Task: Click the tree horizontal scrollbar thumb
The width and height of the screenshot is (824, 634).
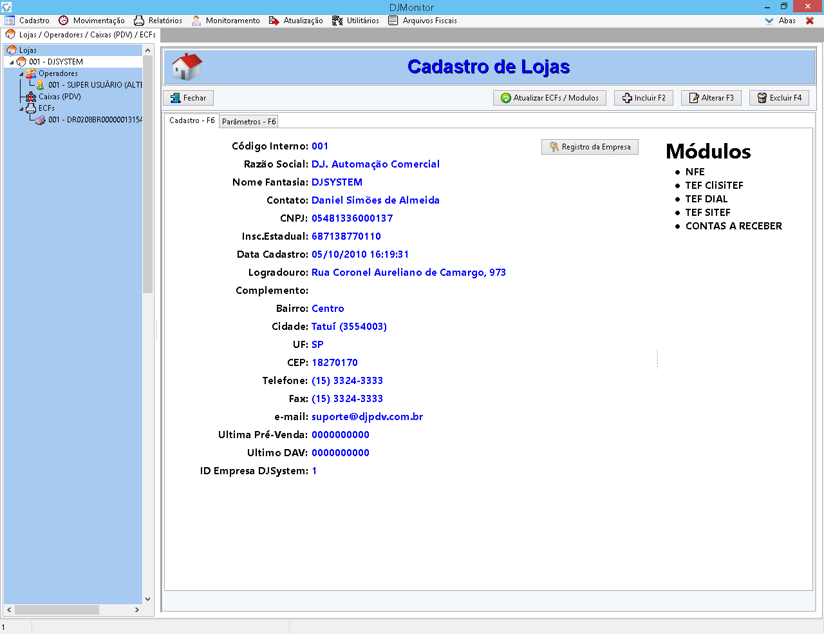Action: [57, 610]
